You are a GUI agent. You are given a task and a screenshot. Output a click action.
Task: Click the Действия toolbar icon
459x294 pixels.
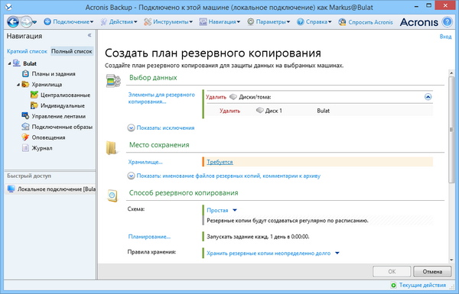pos(103,22)
